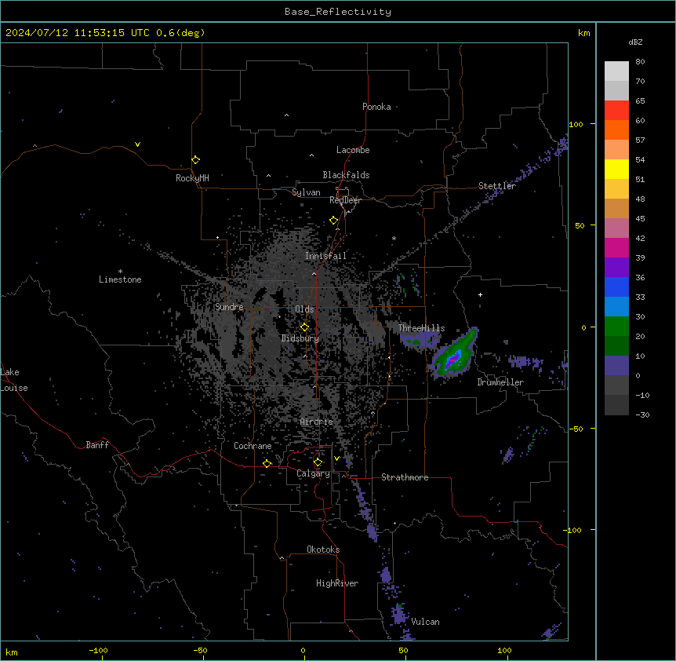The height and width of the screenshot is (661, 676).
Task: Click the Banff town label
Action: pos(97,445)
